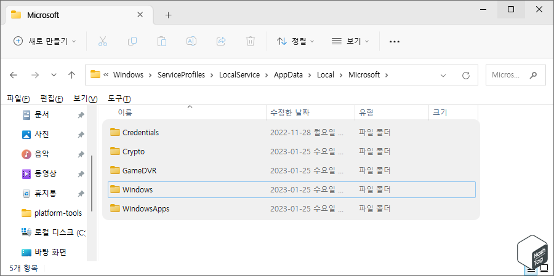Show hidden path via double chevron
Screen dimensions: 554x276
[106, 75]
